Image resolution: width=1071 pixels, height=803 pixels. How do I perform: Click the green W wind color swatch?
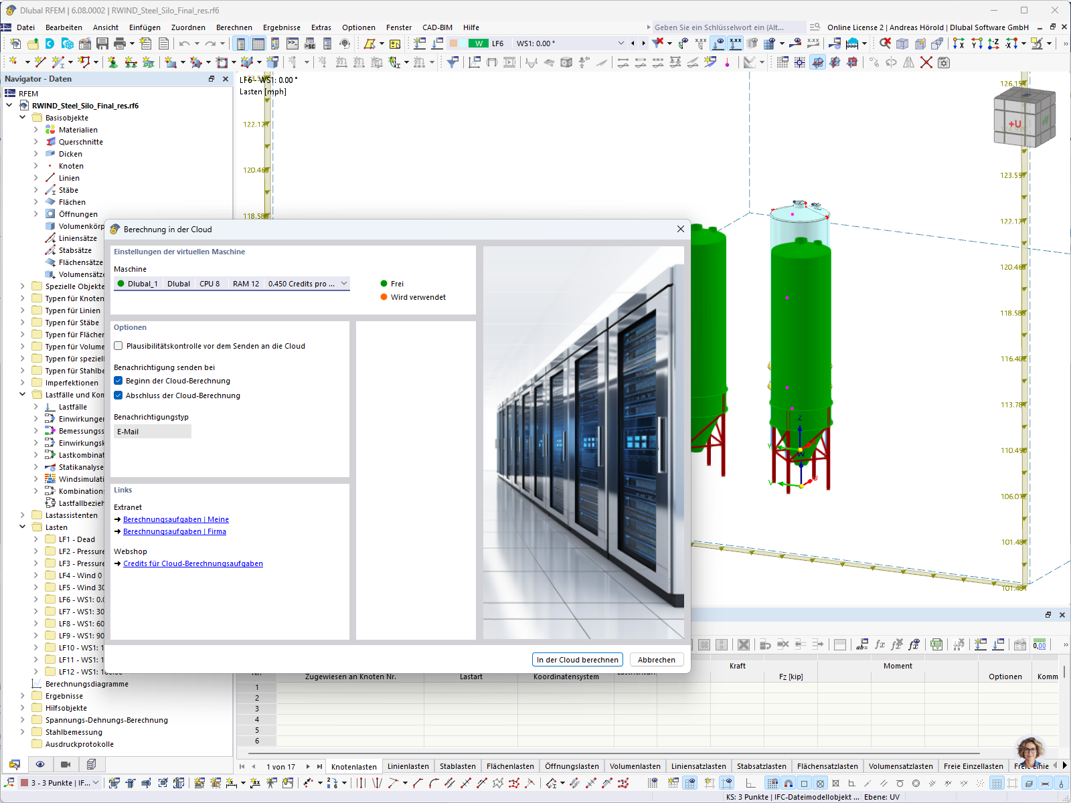[478, 43]
